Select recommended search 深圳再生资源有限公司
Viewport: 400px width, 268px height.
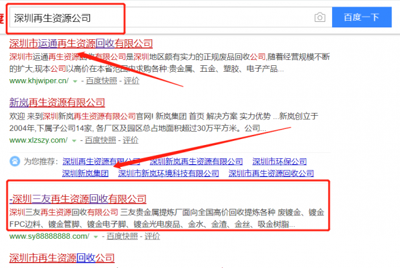pyautogui.click(x=102, y=161)
